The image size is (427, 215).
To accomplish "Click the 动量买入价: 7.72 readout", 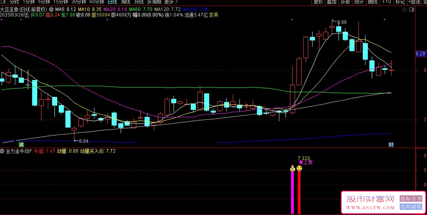I will pyautogui.click(x=97, y=151).
